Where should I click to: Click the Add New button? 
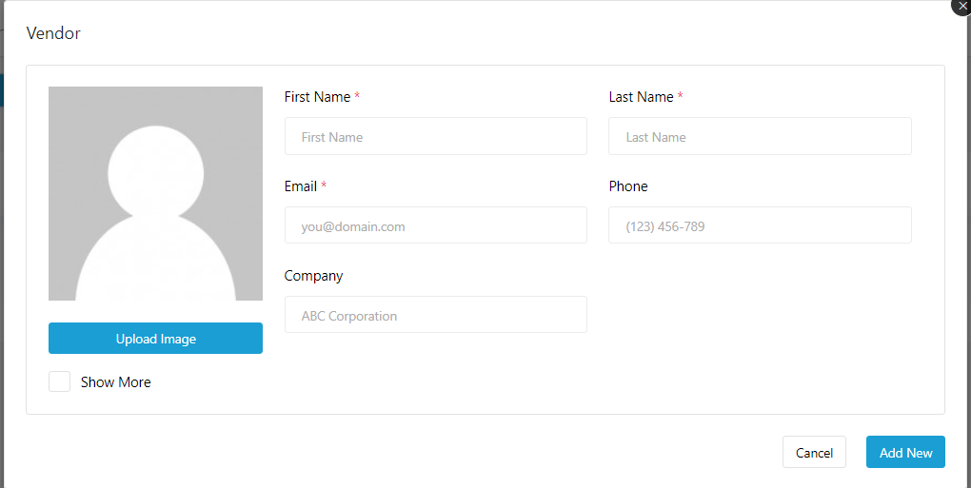[x=905, y=453]
